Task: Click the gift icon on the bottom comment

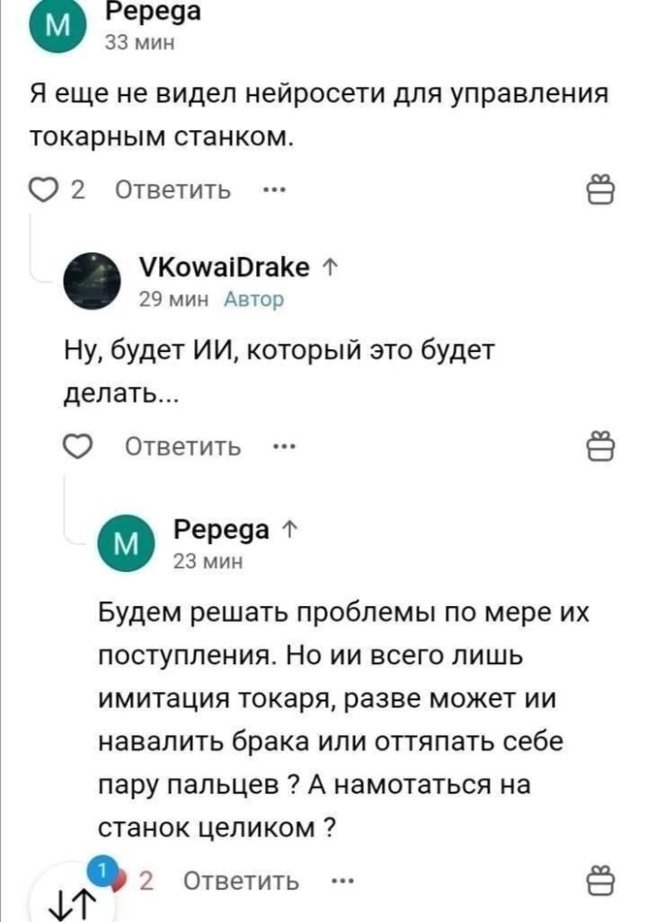Action: point(603,879)
